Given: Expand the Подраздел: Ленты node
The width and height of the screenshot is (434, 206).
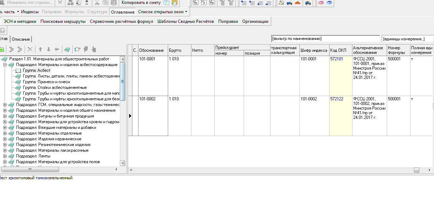Looking at the screenshot, I should 5,156.
